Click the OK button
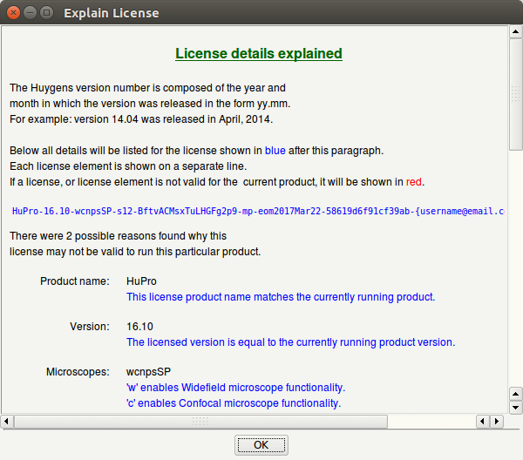This screenshot has width=523, height=460. point(261,444)
